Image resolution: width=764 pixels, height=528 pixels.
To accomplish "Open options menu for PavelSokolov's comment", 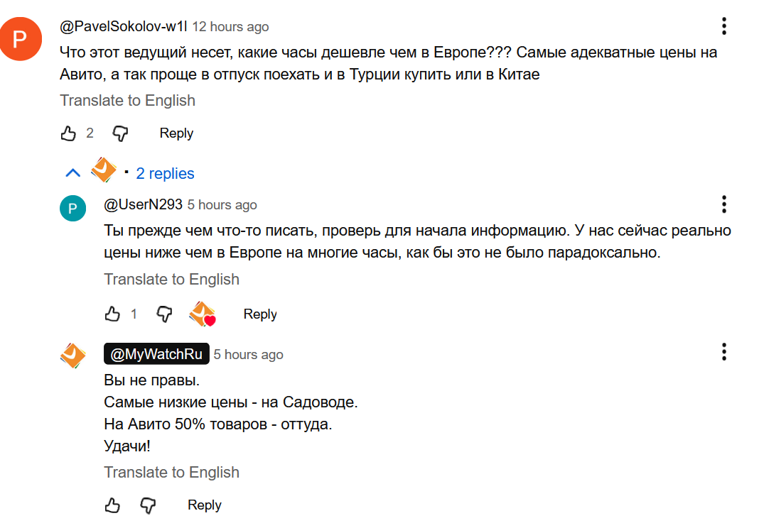I will [723, 27].
